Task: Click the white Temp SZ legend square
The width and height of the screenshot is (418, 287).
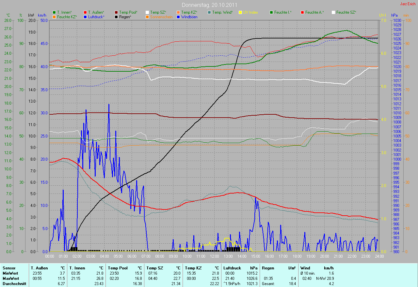Action: [x=147, y=12]
